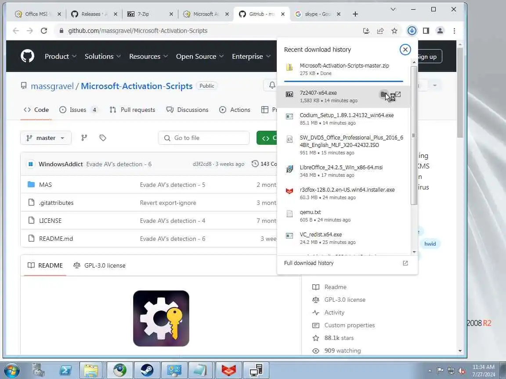Expand the Product menu
506x379 pixels.
pyautogui.click(x=61, y=57)
